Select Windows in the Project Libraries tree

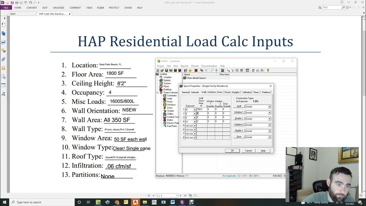pos(171,105)
